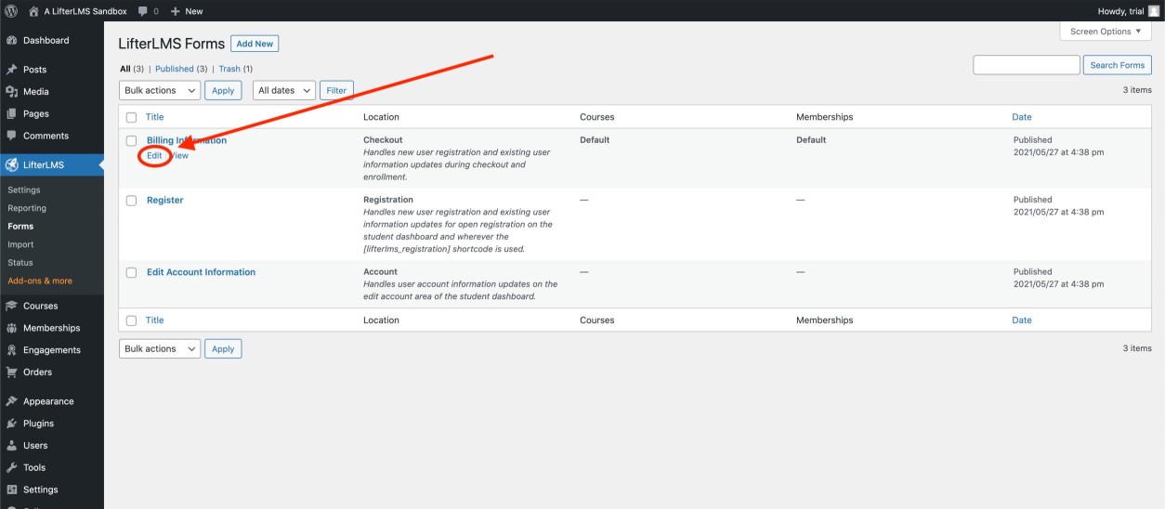Click the search forms text field

pyautogui.click(x=1027, y=65)
